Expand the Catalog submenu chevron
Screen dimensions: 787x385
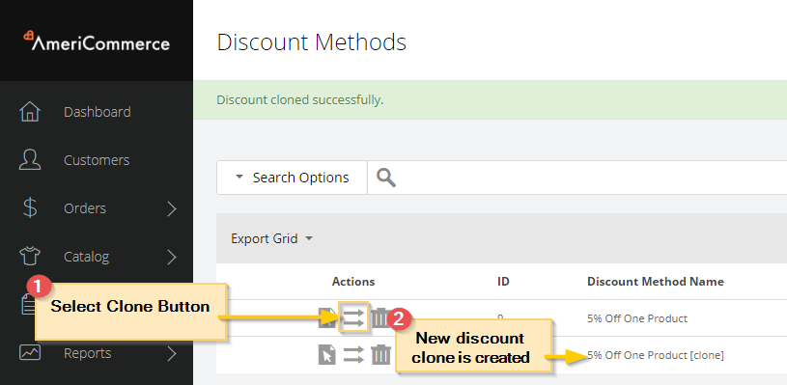click(172, 257)
